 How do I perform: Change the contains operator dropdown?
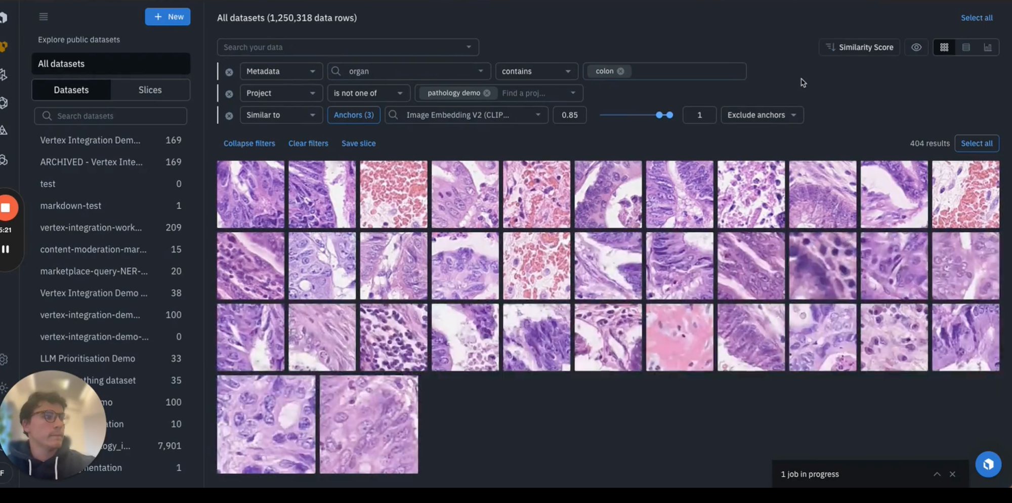(x=536, y=71)
